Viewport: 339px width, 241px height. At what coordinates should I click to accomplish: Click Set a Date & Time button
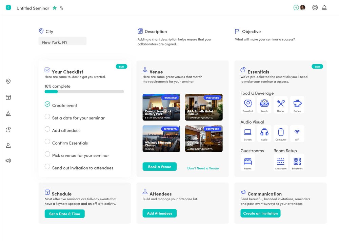(65, 214)
